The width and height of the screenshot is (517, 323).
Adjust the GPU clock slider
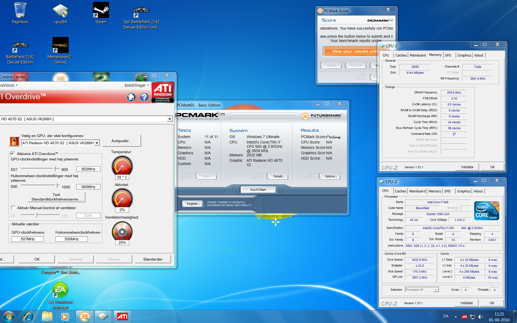(x=56, y=169)
